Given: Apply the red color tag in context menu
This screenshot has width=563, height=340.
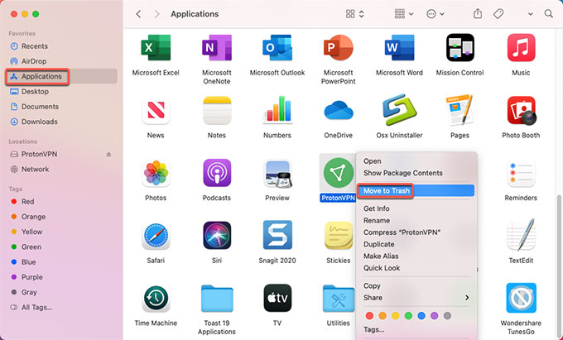Looking at the screenshot, I should (368, 315).
